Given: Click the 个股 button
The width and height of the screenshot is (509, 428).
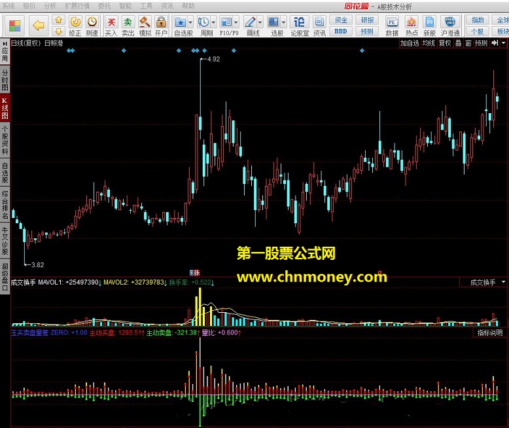Looking at the screenshot, I should coord(477,31).
